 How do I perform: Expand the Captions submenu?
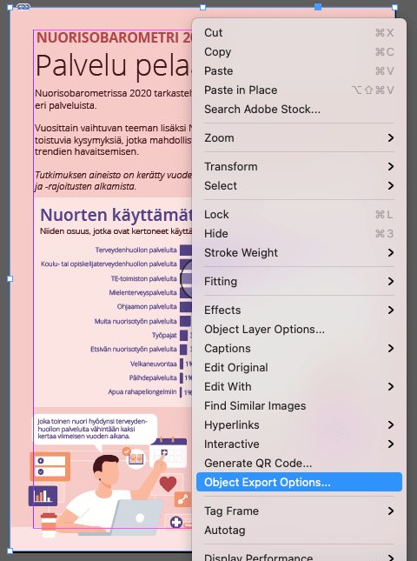pos(299,348)
